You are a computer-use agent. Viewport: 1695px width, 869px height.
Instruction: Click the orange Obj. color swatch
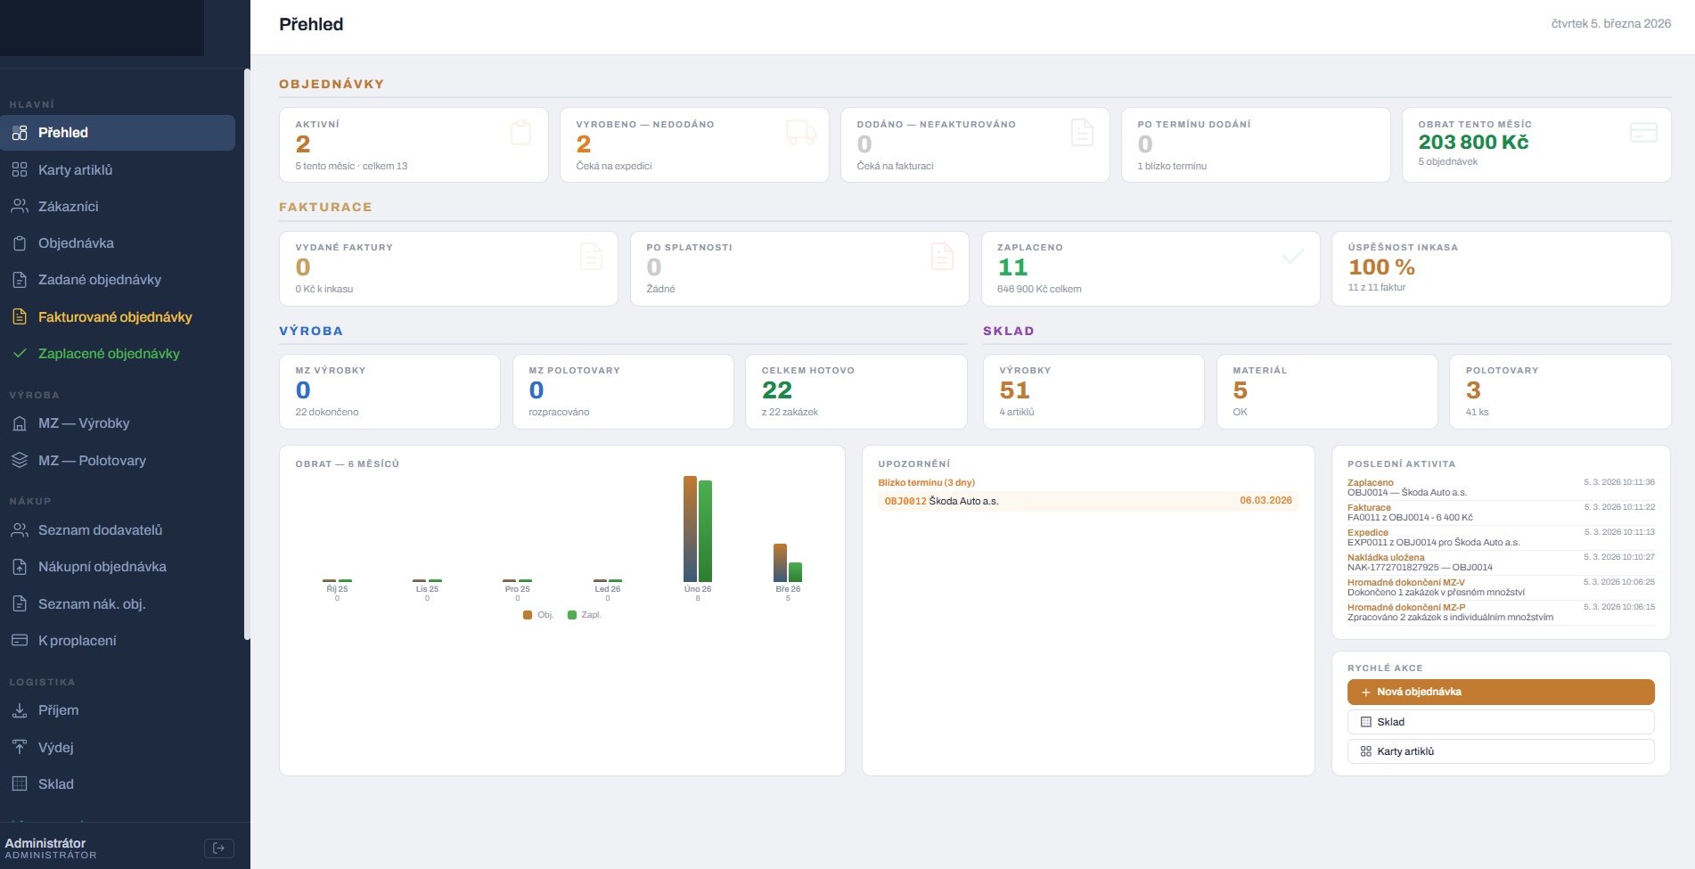pos(526,614)
